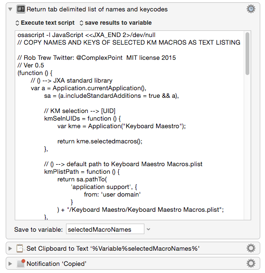Click the 'return sa.pathTo(' line
The width and height of the screenshot is (265, 273).
point(82,179)
